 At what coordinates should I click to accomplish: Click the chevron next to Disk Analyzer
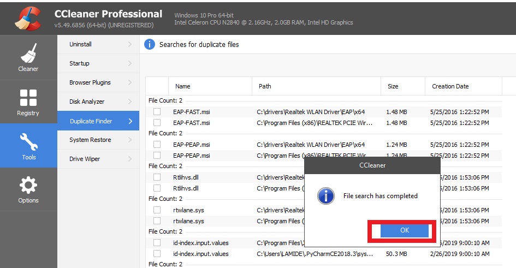(x=130, y=102)
